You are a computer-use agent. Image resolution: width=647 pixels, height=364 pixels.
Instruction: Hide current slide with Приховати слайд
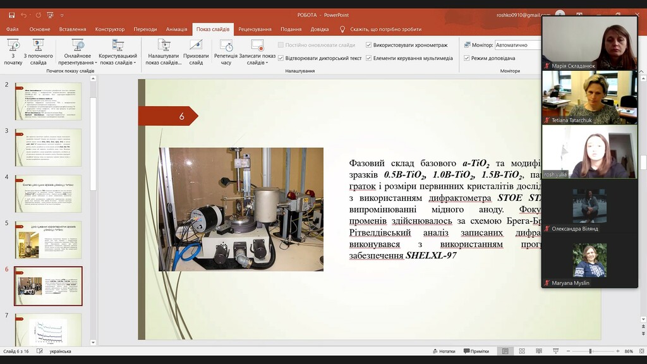(196, 52)
